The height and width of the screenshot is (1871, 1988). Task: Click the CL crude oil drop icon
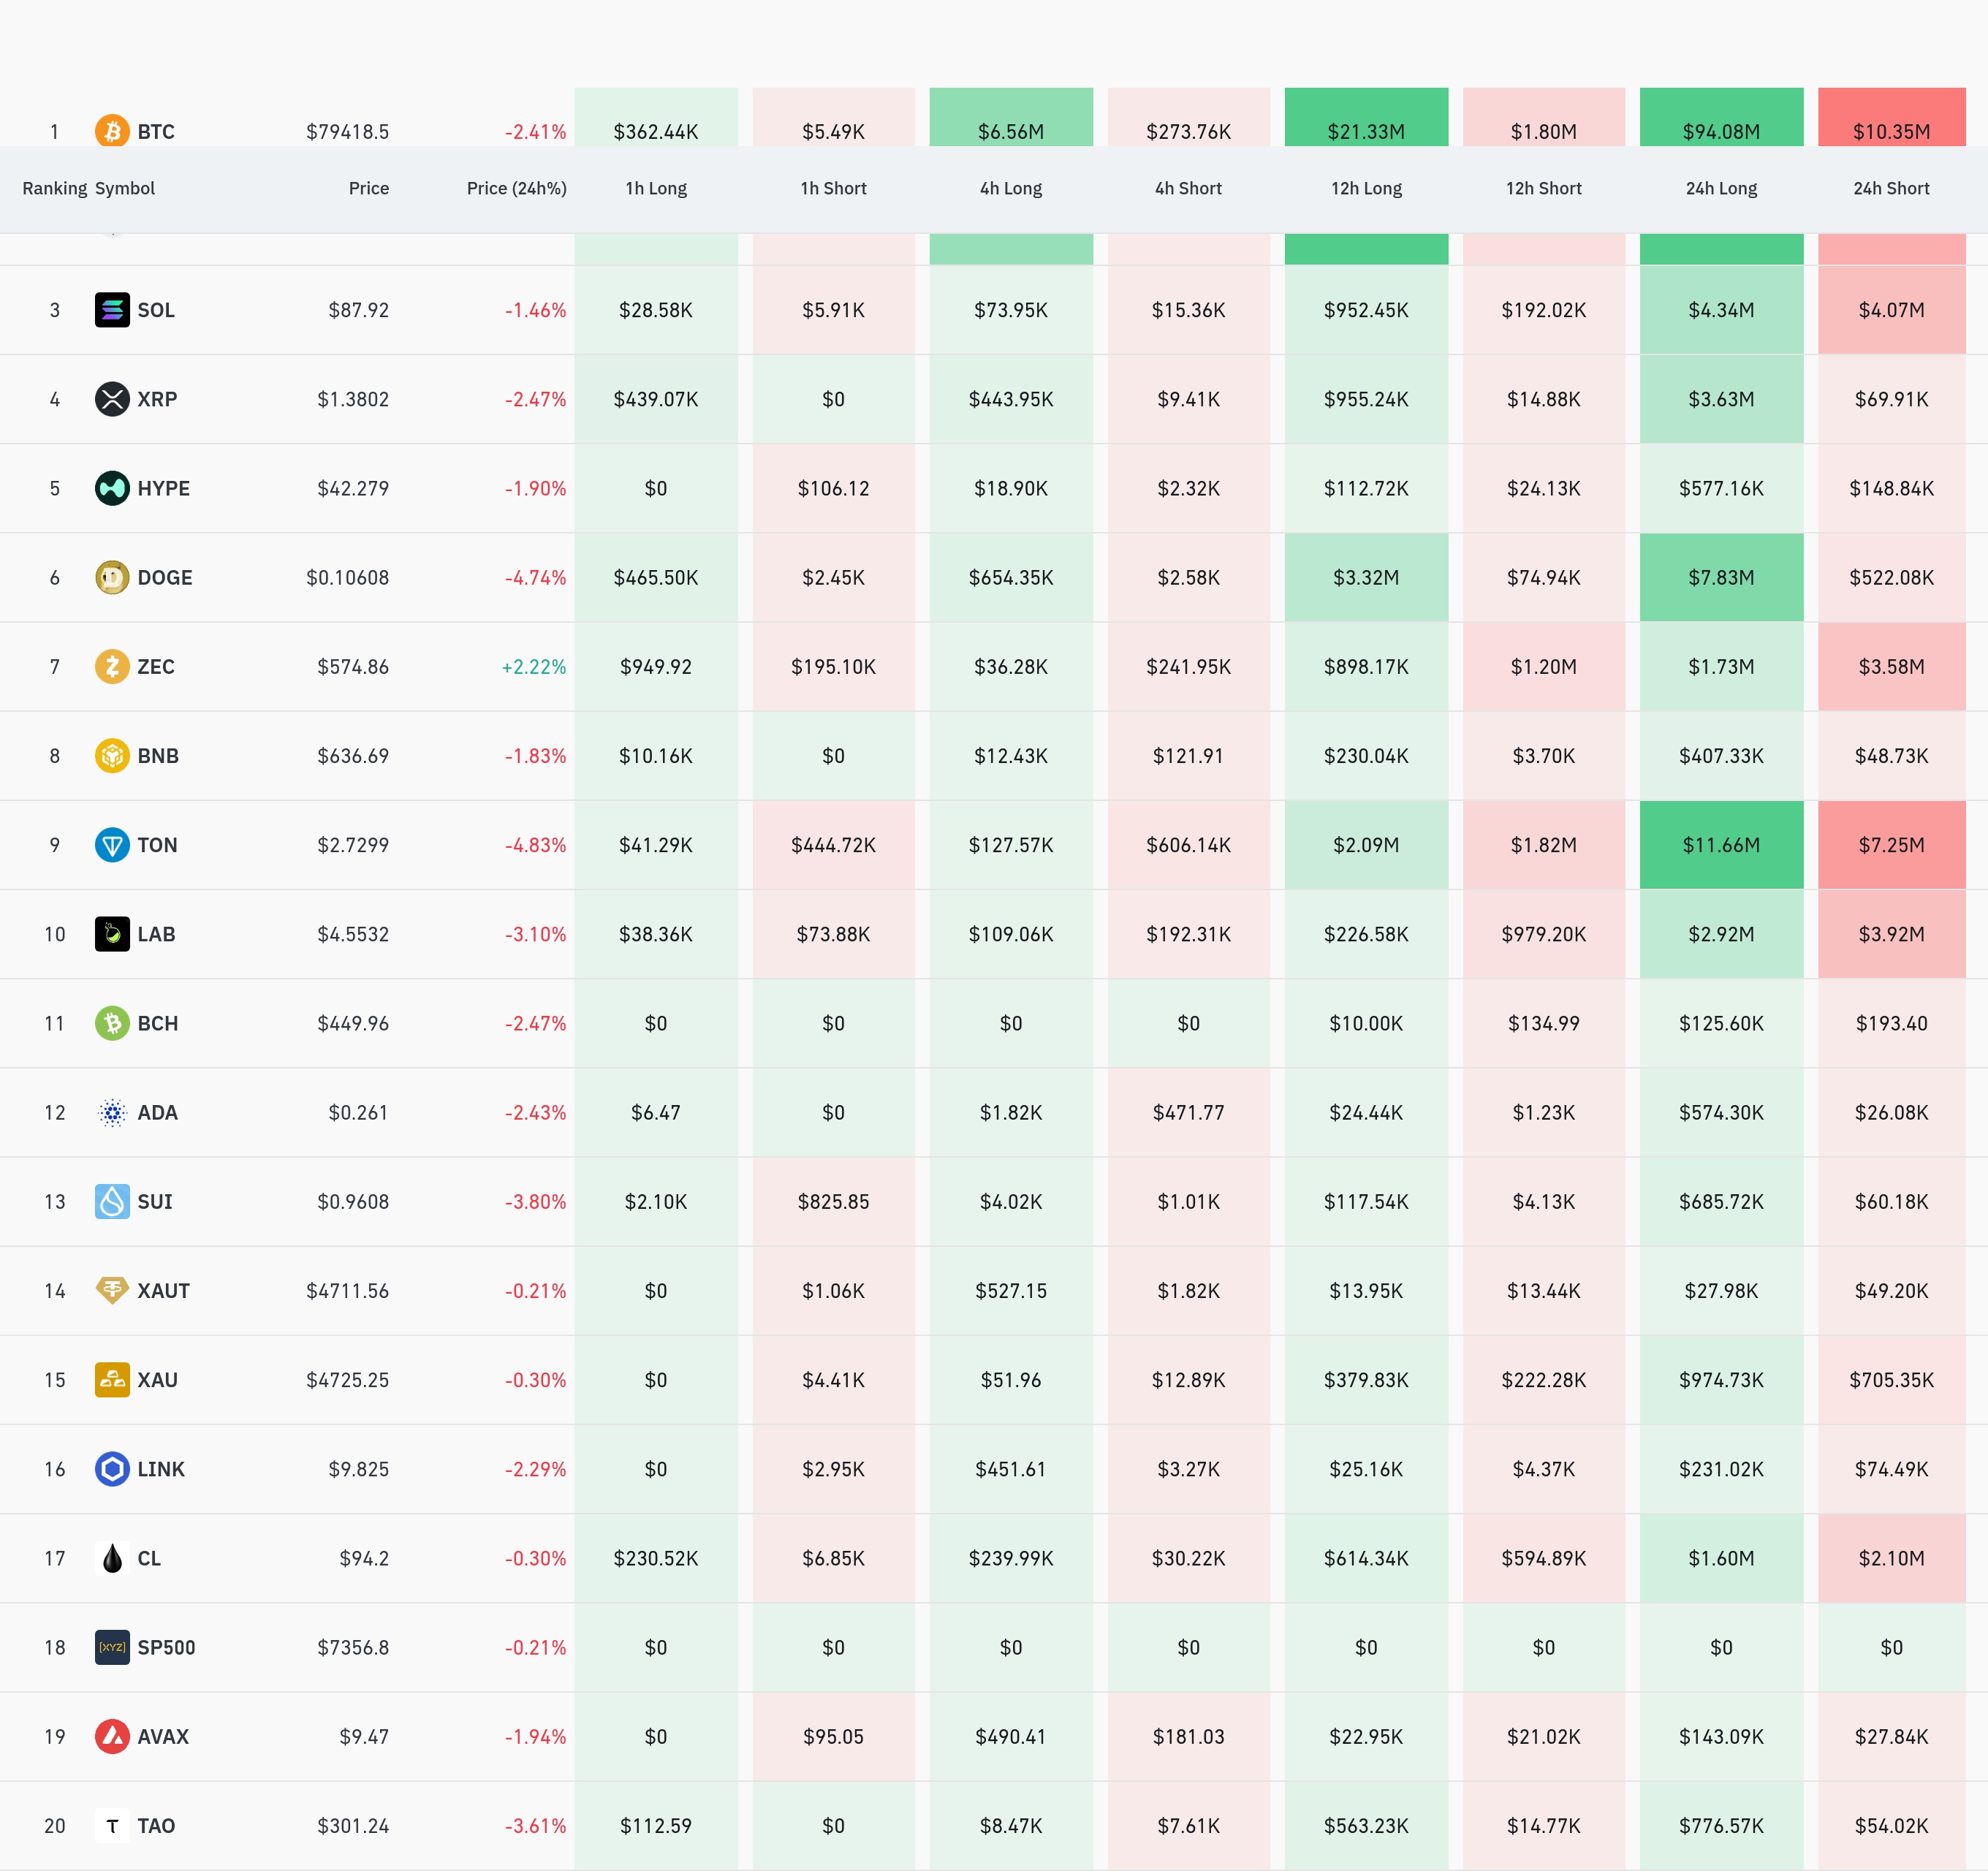pos(112,1558)
